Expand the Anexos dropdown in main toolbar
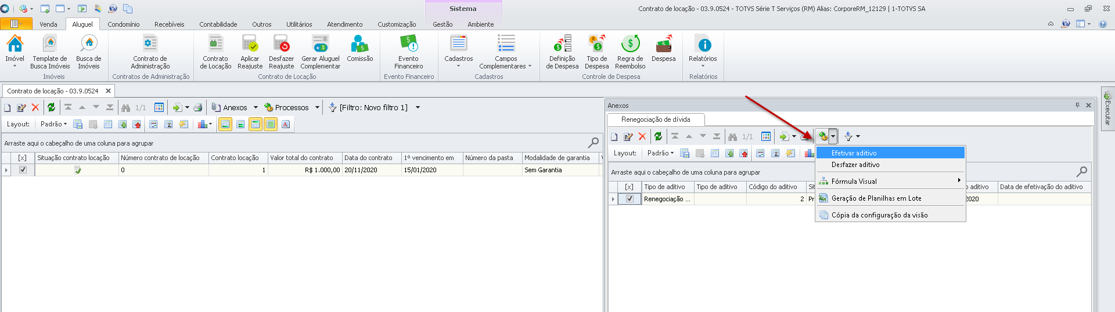 pyautogui.click(x=256, y=108)
